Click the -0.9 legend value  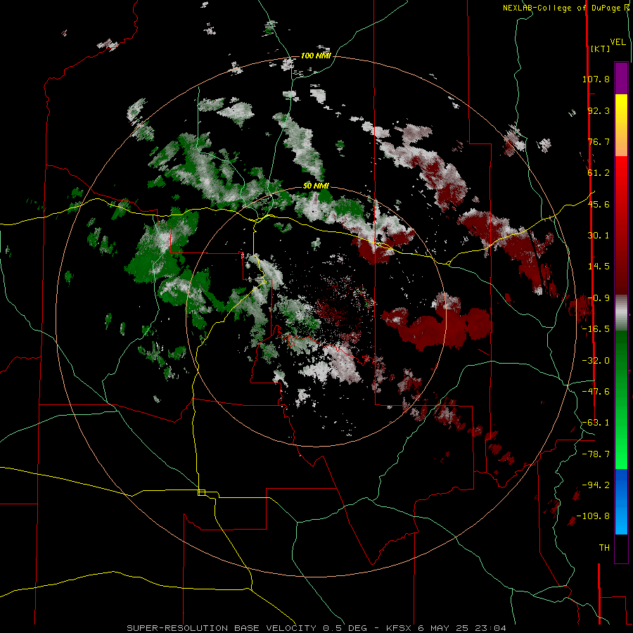[x=599, y=298]
